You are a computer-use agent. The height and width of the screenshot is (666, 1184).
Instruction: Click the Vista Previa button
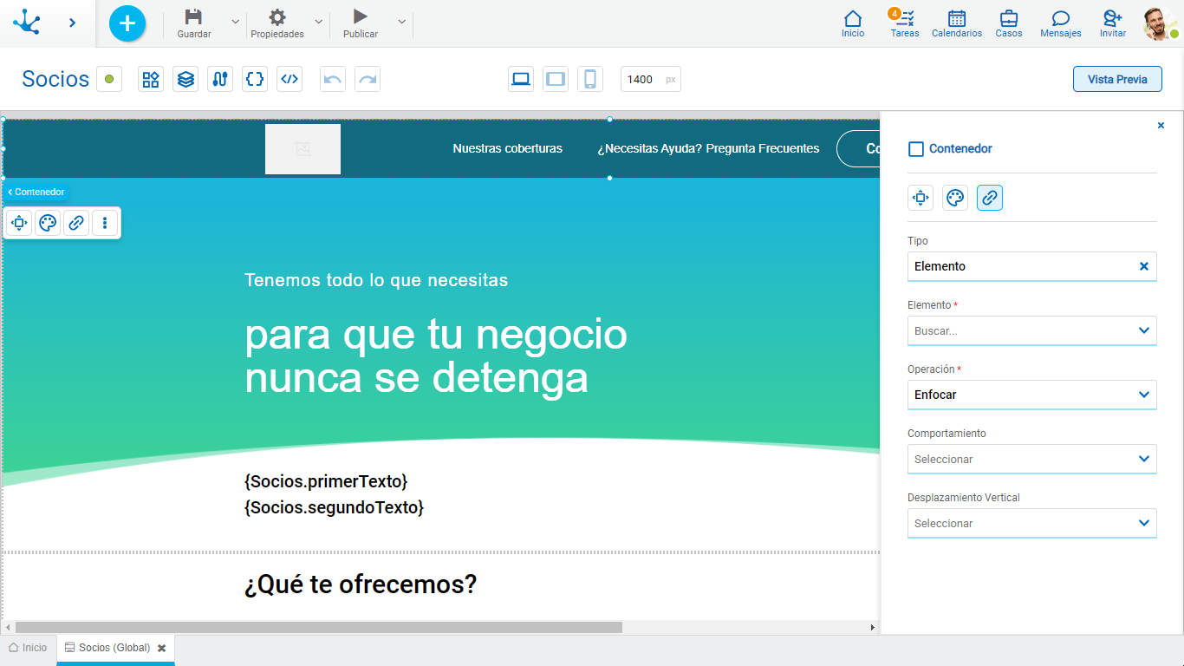(1117, 79)
